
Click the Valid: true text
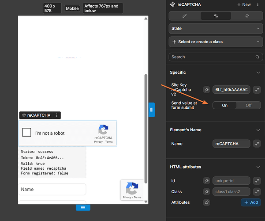click(x=33, y=164)
